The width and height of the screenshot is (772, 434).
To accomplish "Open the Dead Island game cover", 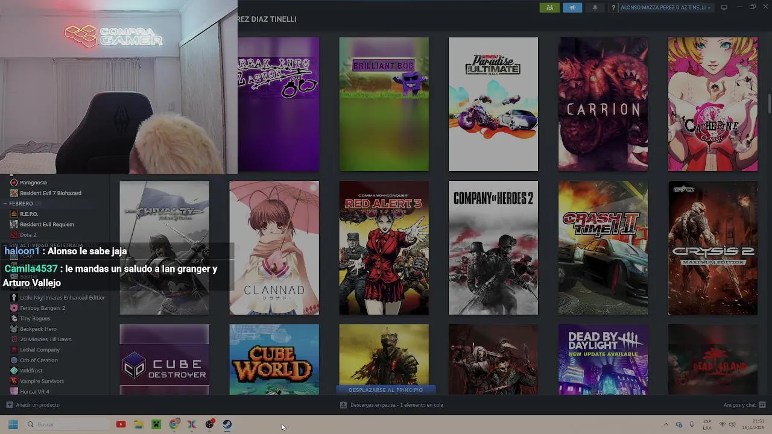I will [713, 360].
